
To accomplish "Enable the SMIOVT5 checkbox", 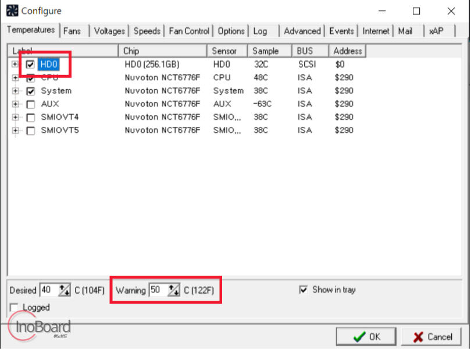I will 31,131.
